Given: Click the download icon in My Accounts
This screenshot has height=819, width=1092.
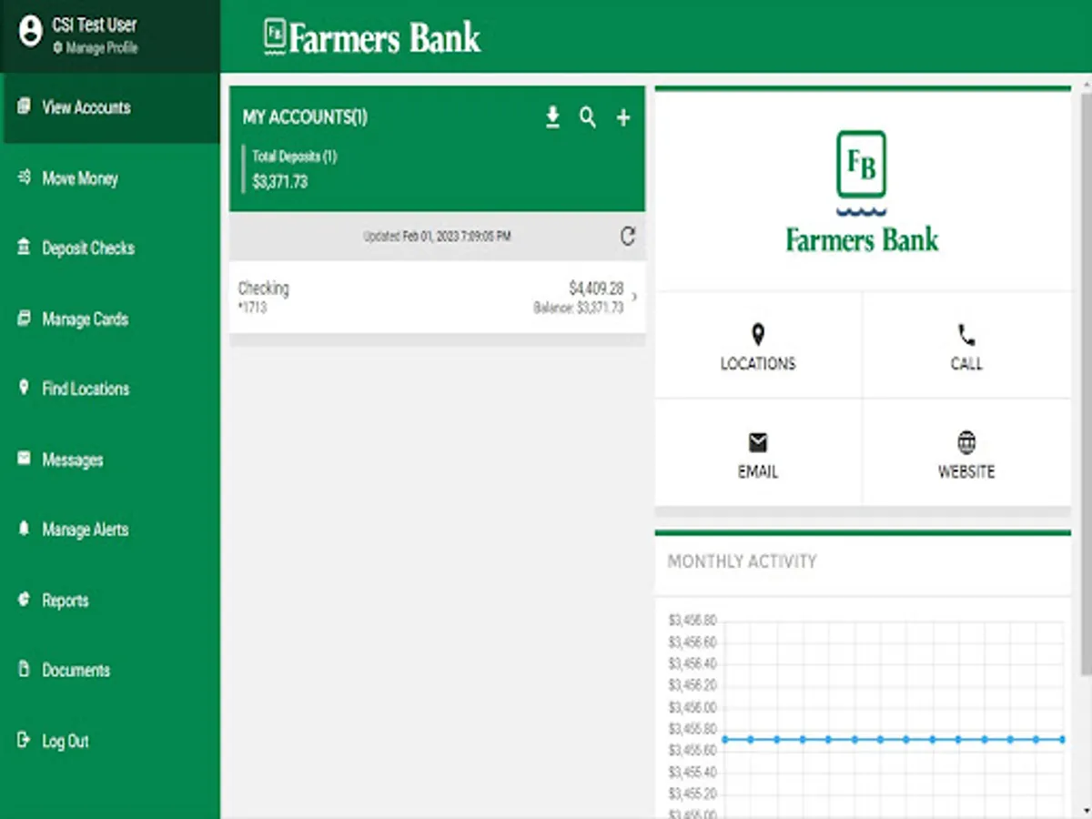Looking at the screenshot, I should pos(552,117).
